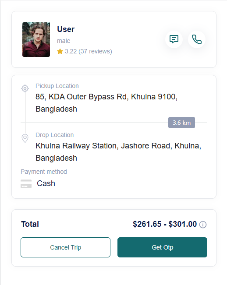This screenshot has height=285, width=227.
Task: Call the user with phone icon
Action: coord(197,39)
